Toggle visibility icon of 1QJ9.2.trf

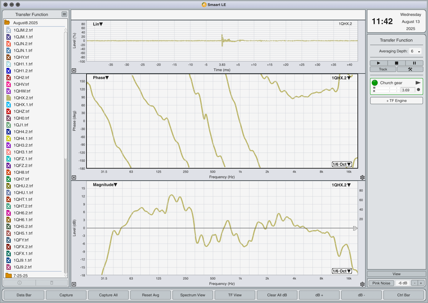pos(9,267)
